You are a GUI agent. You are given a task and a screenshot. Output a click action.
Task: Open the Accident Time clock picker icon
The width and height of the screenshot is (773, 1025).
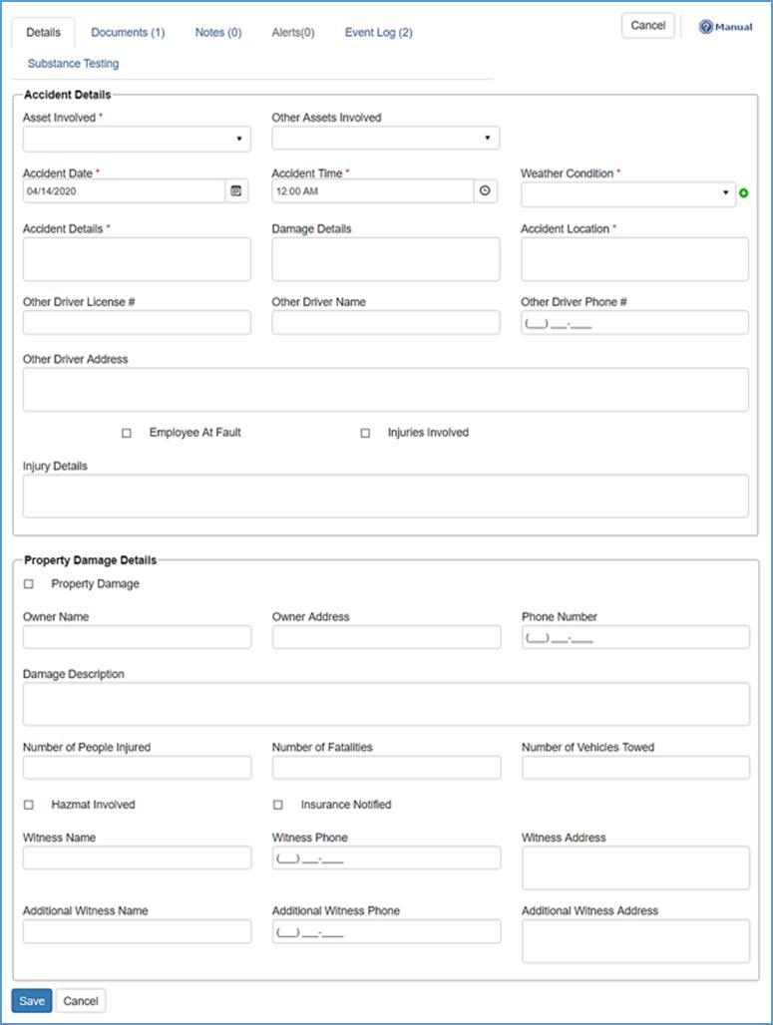(486, 190)
